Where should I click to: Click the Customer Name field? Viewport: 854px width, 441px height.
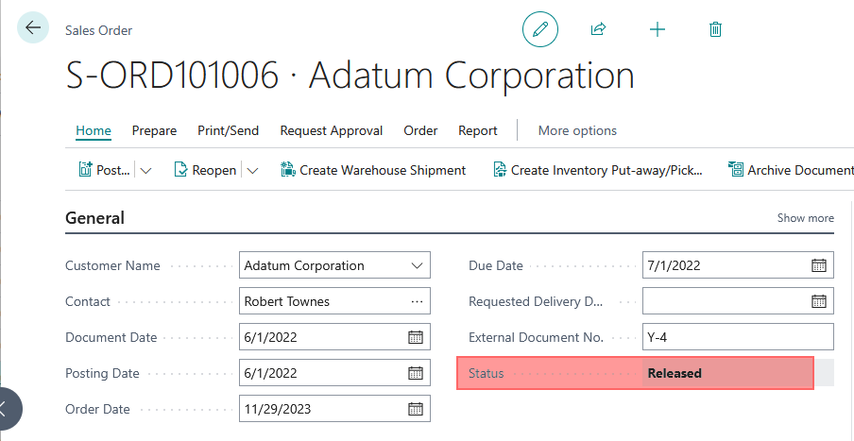334,265
